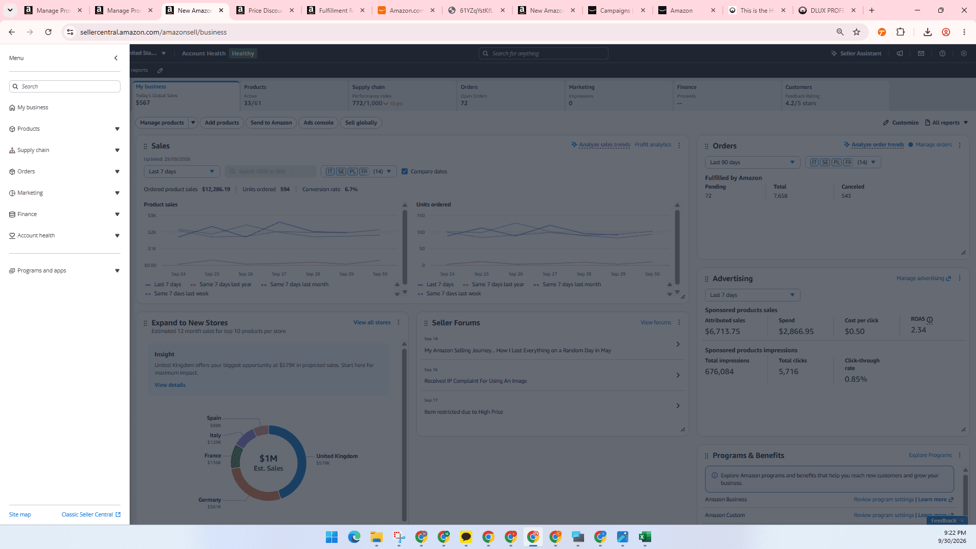Click the ROAS info icon
The height and width of the screenshot is (549, 976).
click(930, 320)
